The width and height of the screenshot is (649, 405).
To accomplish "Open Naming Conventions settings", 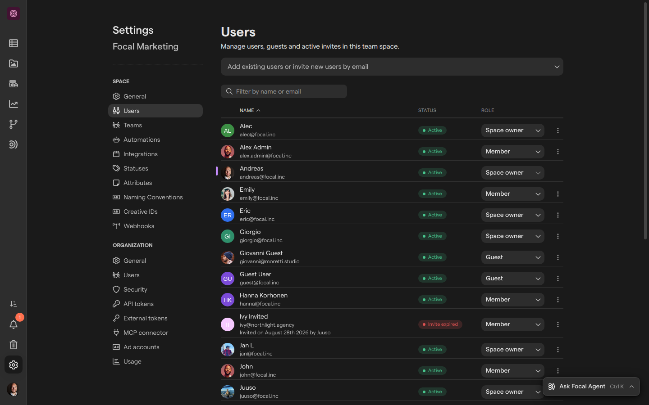I will click(155, 197).
